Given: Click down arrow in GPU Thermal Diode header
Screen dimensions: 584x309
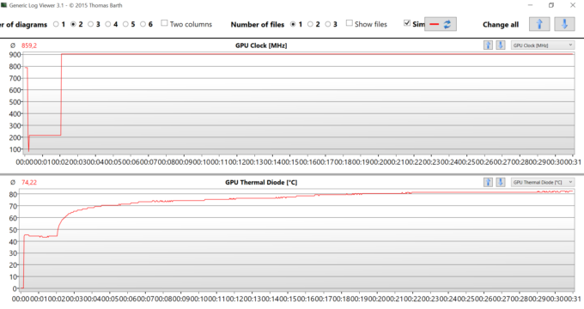Looking at the screenshot, I should point(501,182).
